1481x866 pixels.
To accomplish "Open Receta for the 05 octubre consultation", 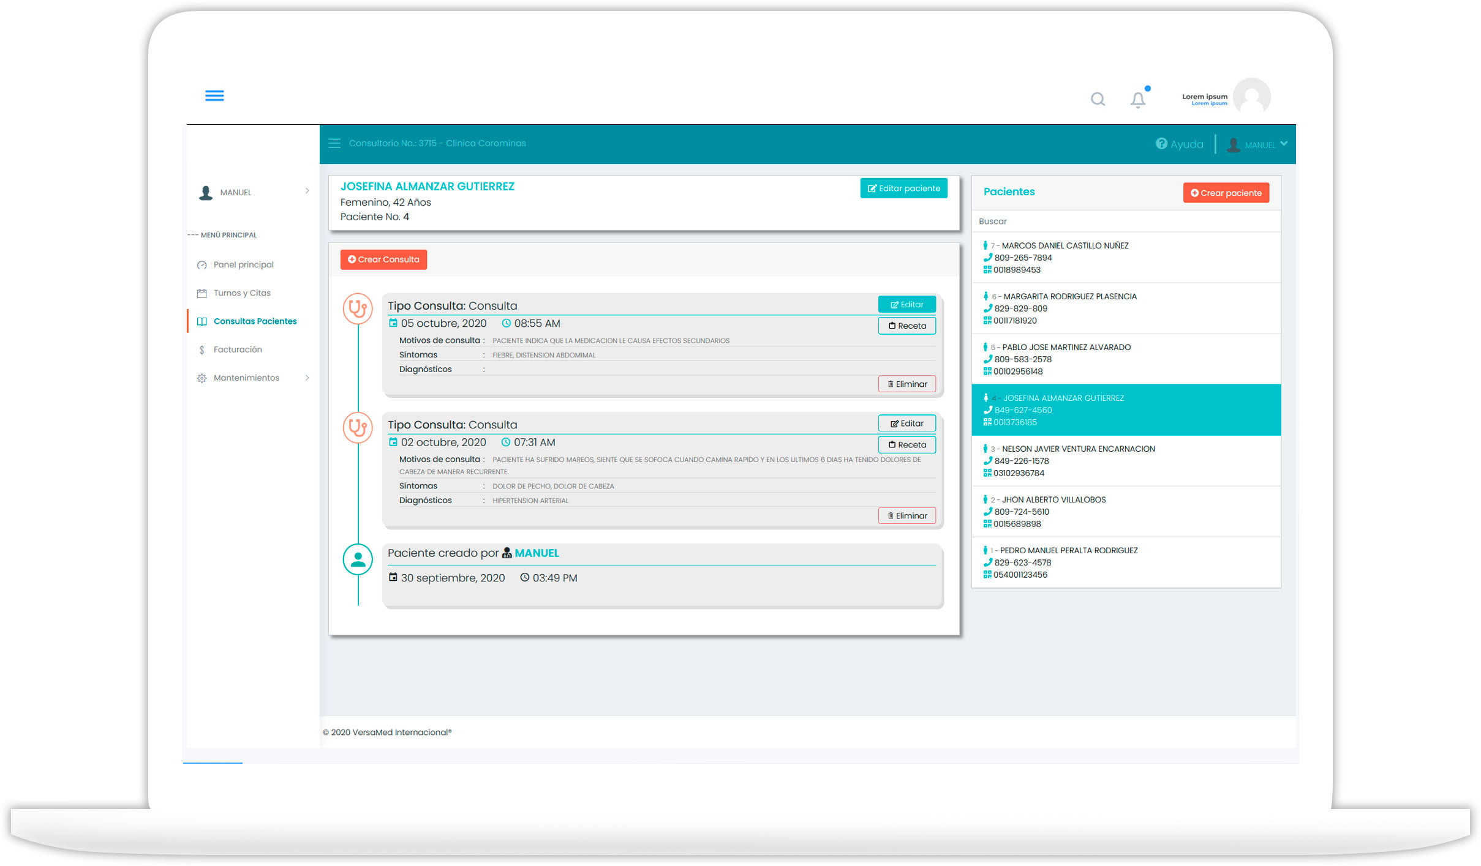I will (906, 326).
